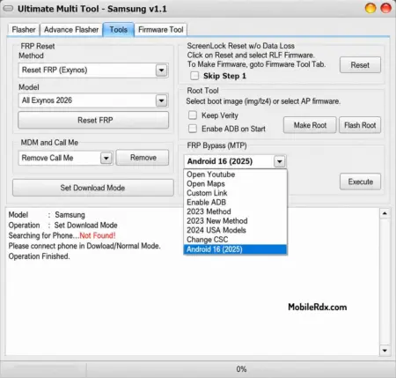The image size is (396, 378).
Task: Enable the Skip Step 1 checkbox
Action: point(194,76)
